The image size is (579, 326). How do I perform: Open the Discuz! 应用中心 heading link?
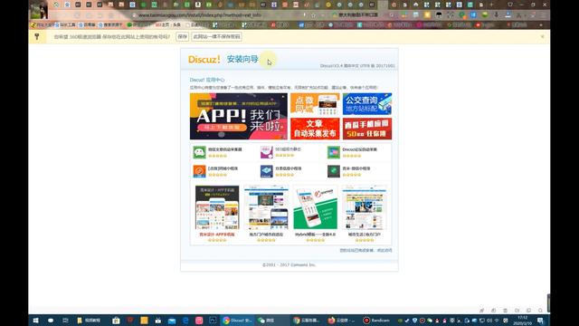coord(207,80)
